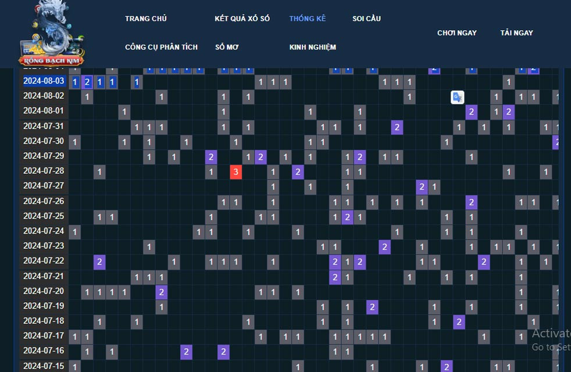Select the 2024-07-16 date label

click(x=44, y=351)
